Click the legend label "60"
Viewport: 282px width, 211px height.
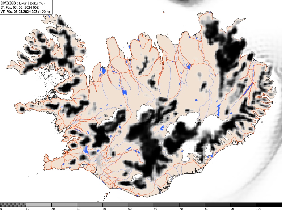click(155, 209)
